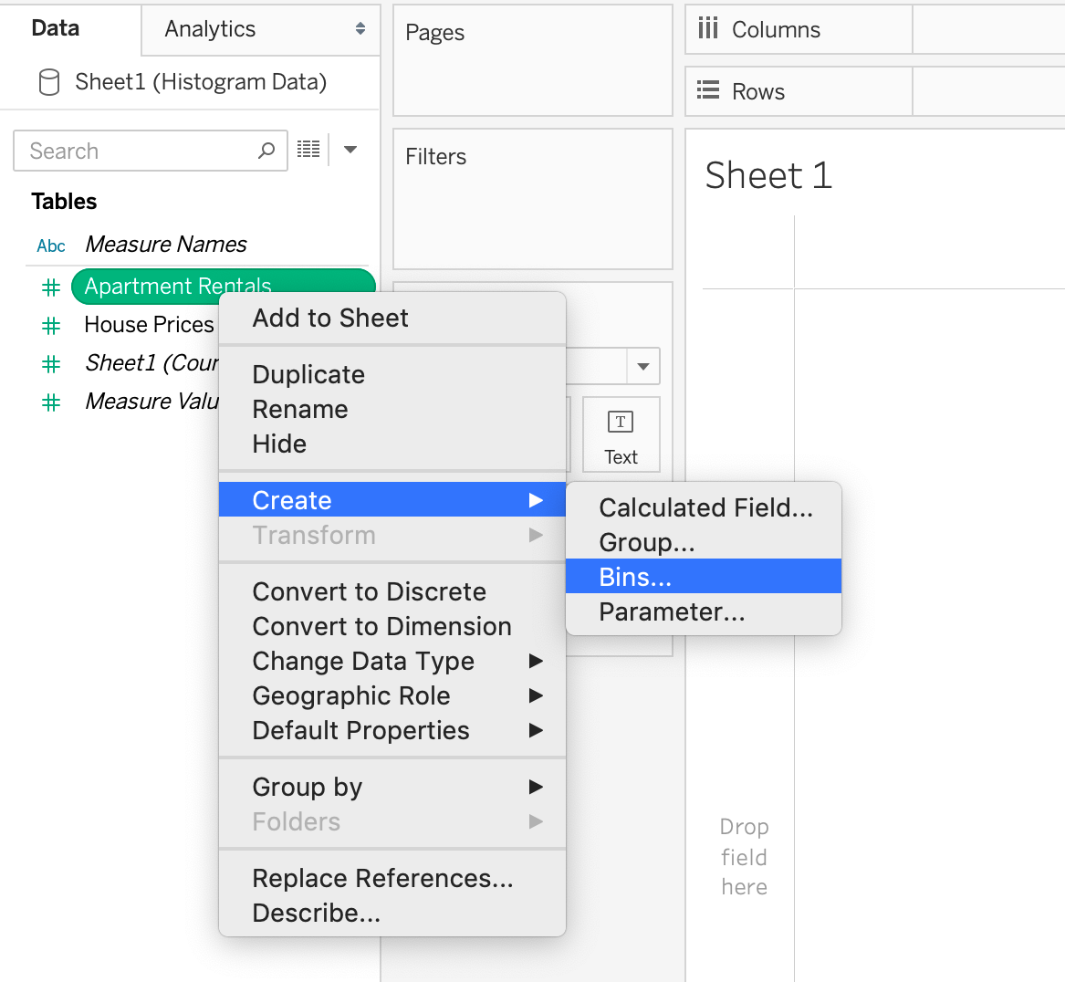Choose Calculated Field... from submenu

click(x=704, y=507)
